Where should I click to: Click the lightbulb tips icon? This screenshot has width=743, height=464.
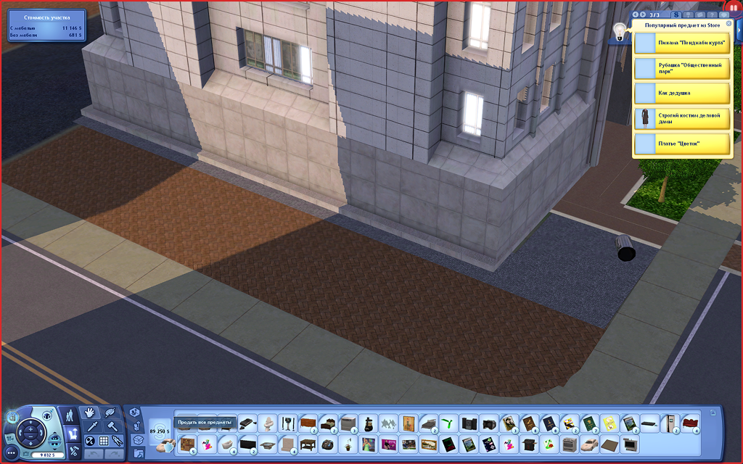[x=620, y=31]
